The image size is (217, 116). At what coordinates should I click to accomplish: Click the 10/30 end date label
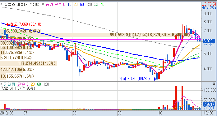209,113
